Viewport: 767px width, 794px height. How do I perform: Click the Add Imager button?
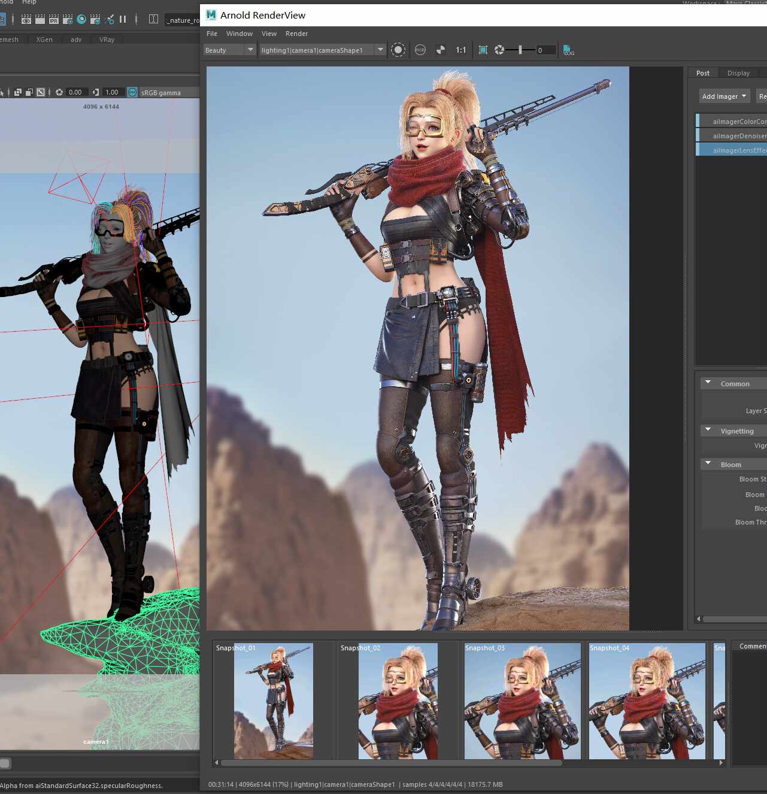724,96
